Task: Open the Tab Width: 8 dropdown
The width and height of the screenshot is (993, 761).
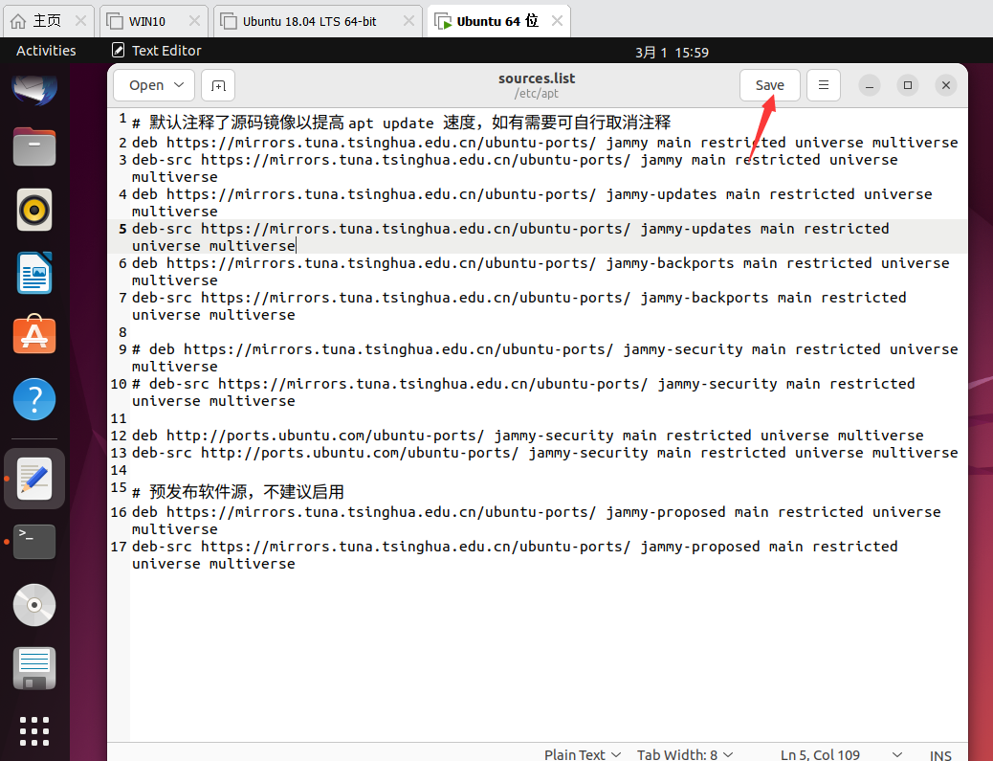Action: tap(685, 754)
